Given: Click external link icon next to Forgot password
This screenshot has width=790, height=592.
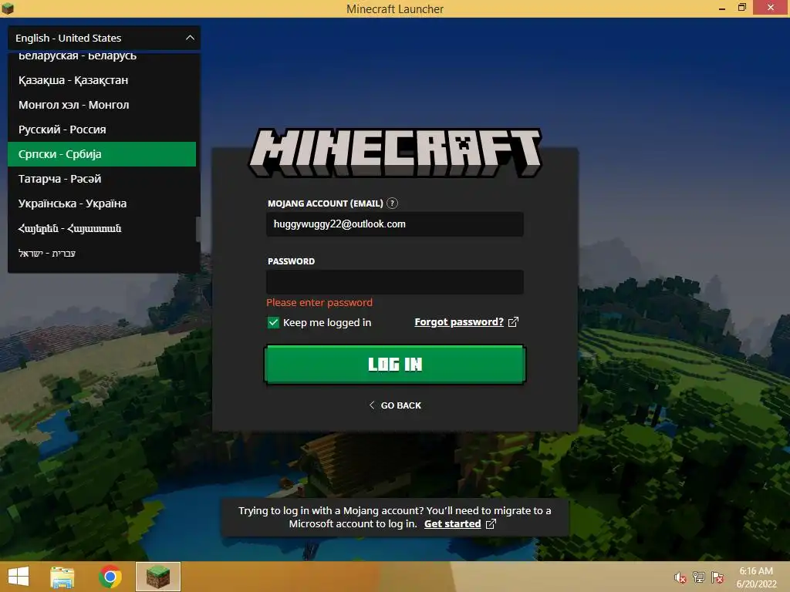Looking at the screenshot, I should 513,322.
